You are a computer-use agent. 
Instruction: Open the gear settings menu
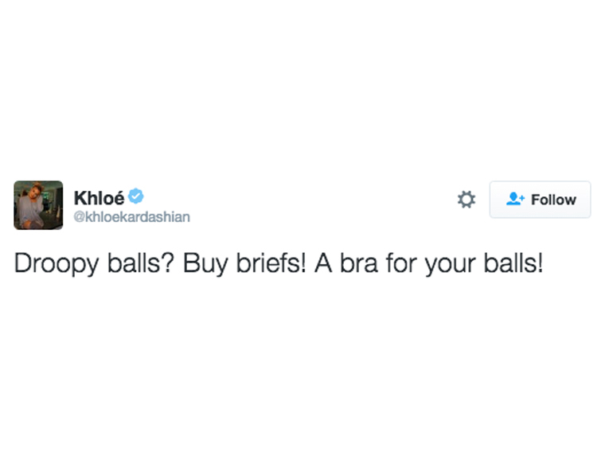click(466, 200)
